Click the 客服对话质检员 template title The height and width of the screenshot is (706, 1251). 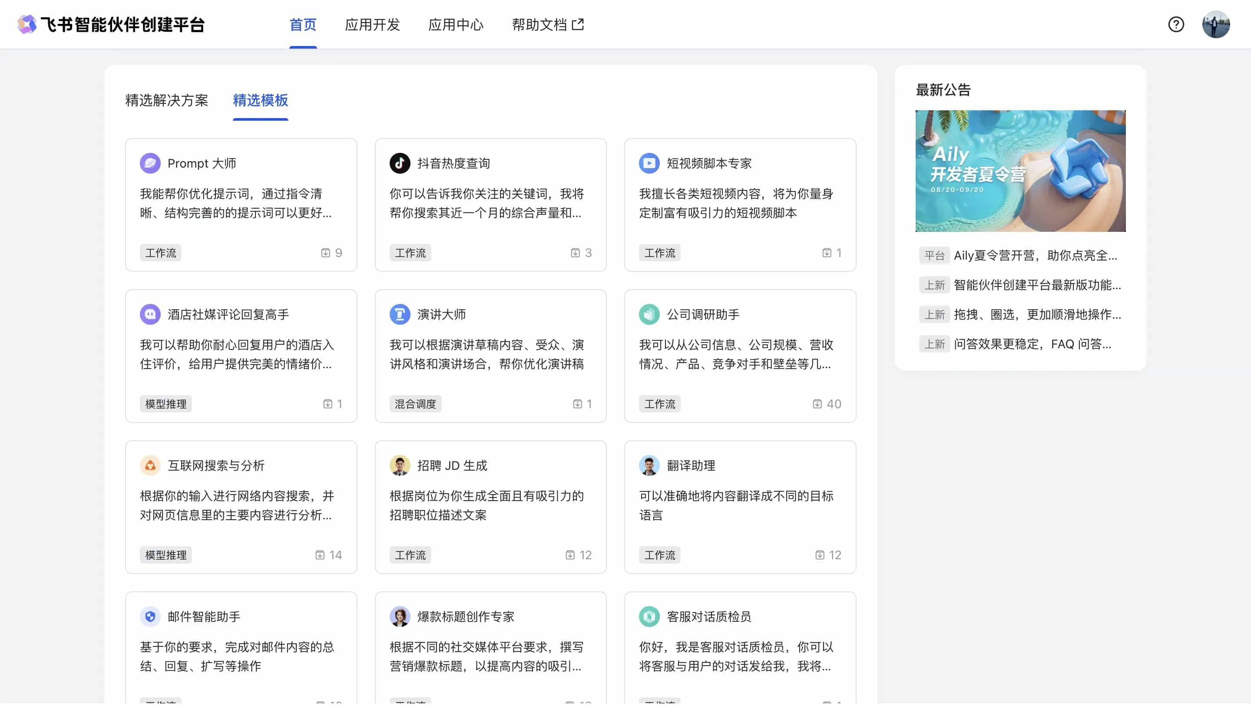click(x=709, y=616)
